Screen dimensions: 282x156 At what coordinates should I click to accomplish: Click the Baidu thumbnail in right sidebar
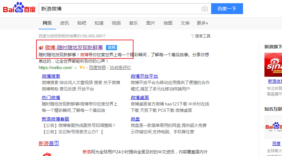tap(273, 127)
